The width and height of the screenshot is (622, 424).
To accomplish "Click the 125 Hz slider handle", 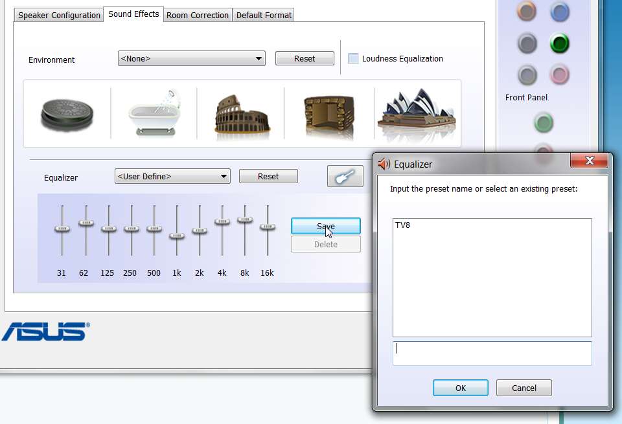I will coord(109,229).
